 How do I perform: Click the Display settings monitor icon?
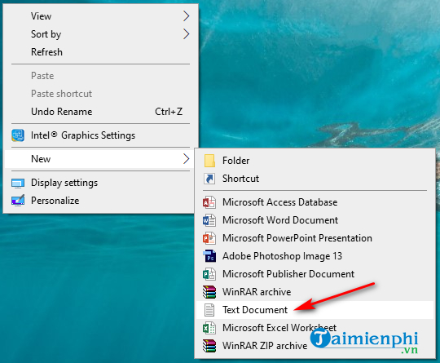[18, 184]
